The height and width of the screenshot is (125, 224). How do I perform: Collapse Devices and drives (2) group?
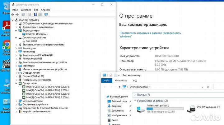135,101
